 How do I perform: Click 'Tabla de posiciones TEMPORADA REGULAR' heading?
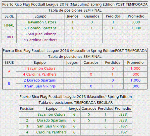76,103
